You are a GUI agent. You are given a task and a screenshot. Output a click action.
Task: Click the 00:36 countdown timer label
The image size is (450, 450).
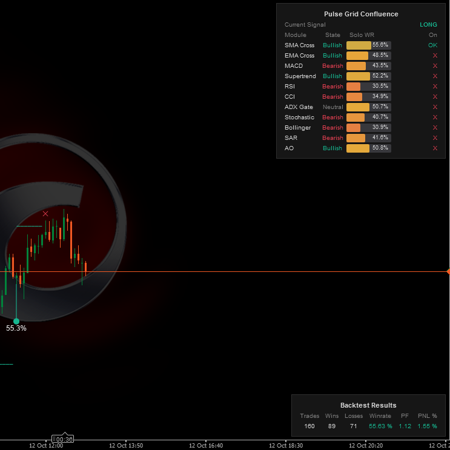(63, 439)
